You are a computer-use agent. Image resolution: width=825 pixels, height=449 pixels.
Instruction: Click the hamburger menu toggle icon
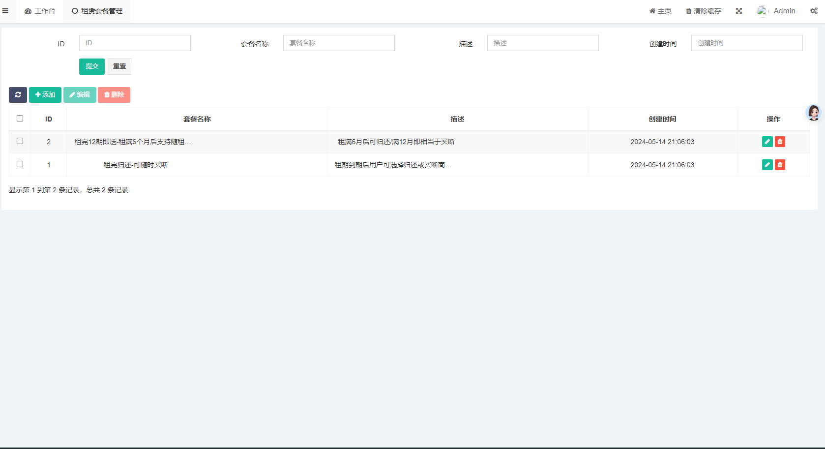click(x=5, y=11)
